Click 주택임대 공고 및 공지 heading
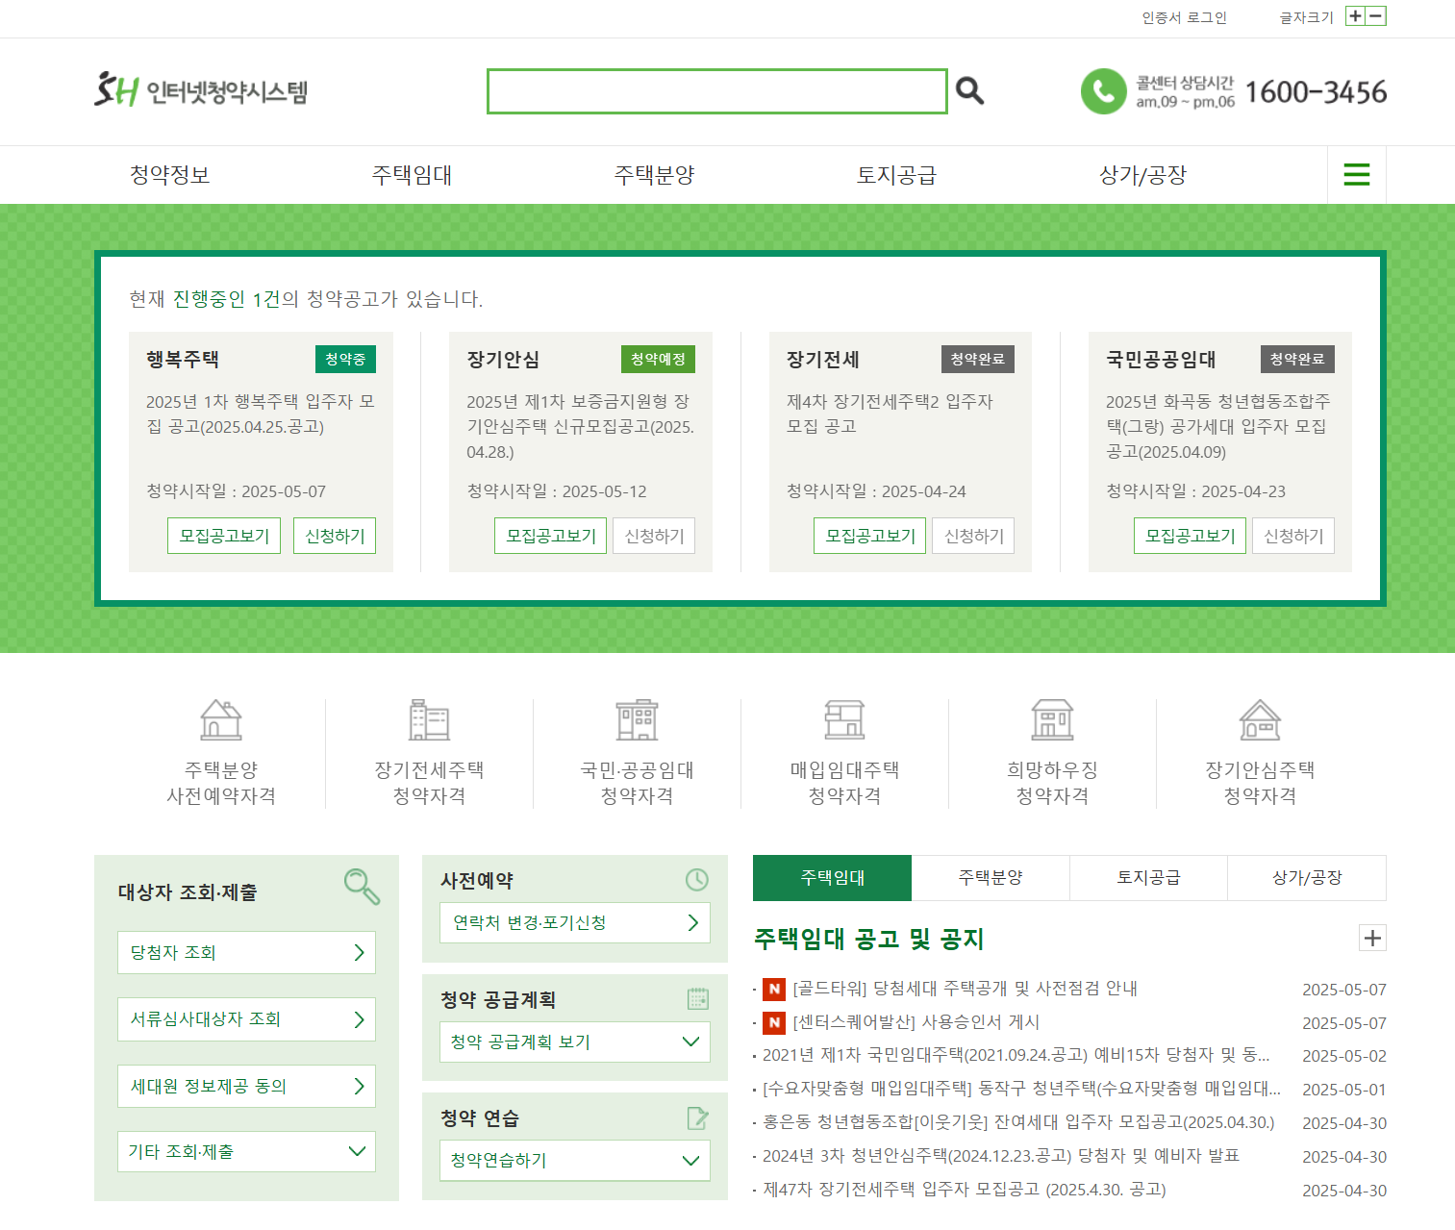 [868, 939]
